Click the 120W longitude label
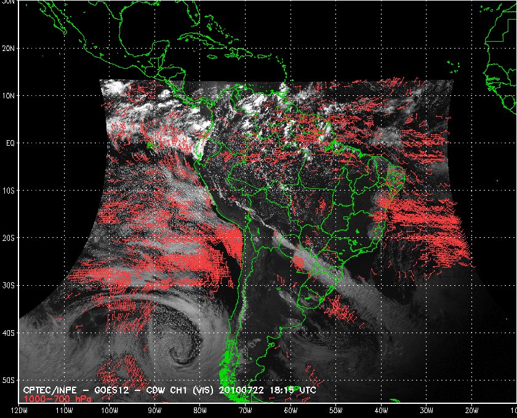 (x=19, y=411)
